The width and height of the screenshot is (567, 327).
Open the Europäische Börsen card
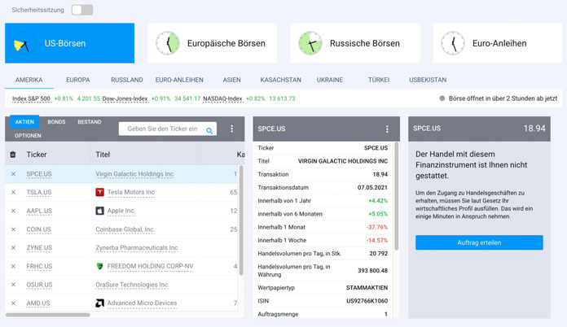pos(213,43)
